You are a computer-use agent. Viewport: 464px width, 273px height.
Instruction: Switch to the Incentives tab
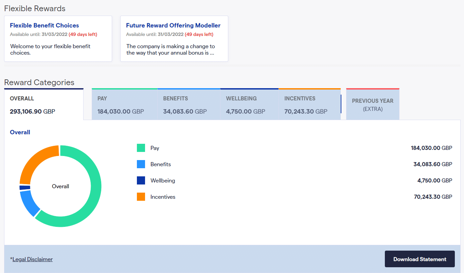tap(310, 104)
